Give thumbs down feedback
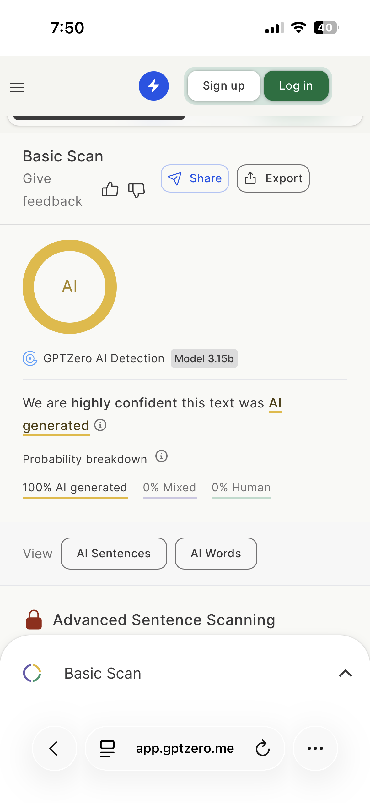This screenshot has height=803, width=370. pyautogui.click(x=137, y=190)
